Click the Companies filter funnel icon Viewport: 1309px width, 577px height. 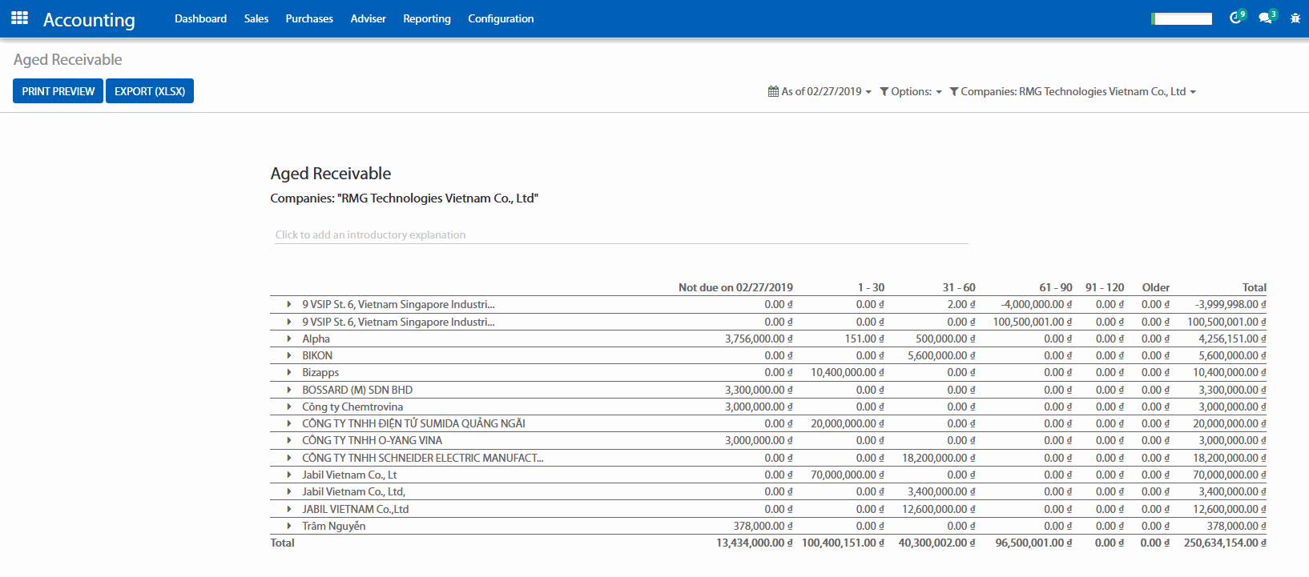click(x=954, y=91)
